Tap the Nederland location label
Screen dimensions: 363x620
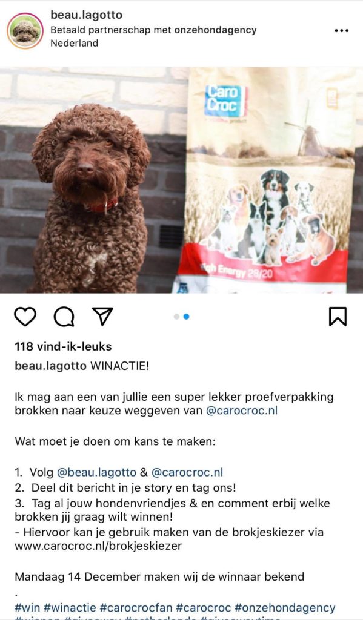[x=74, y=43]
